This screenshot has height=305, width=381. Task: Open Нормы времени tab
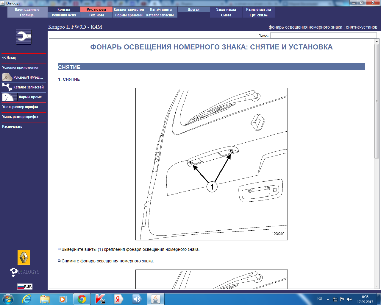point(129,15)
